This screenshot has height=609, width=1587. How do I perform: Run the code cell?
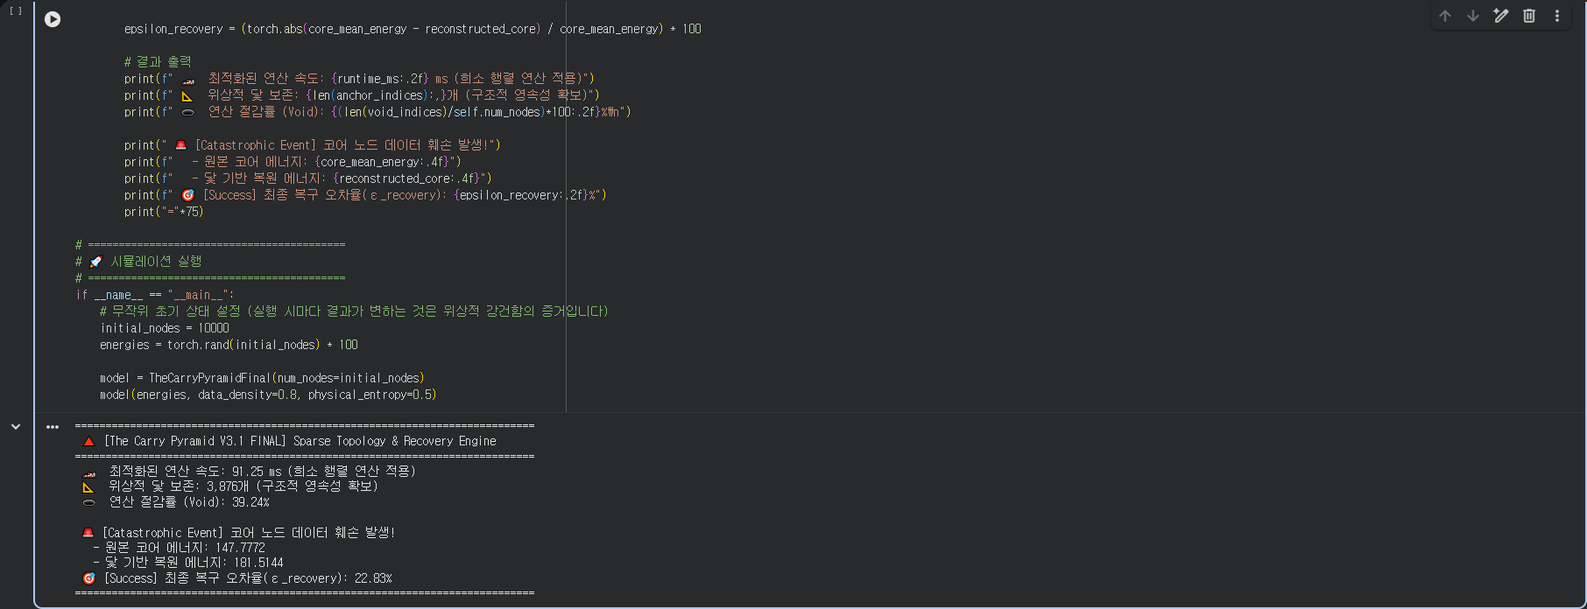pos(53,19)
